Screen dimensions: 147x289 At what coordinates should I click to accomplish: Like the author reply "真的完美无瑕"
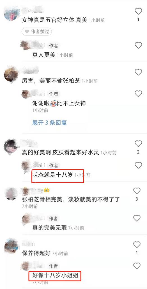point(137,218)
